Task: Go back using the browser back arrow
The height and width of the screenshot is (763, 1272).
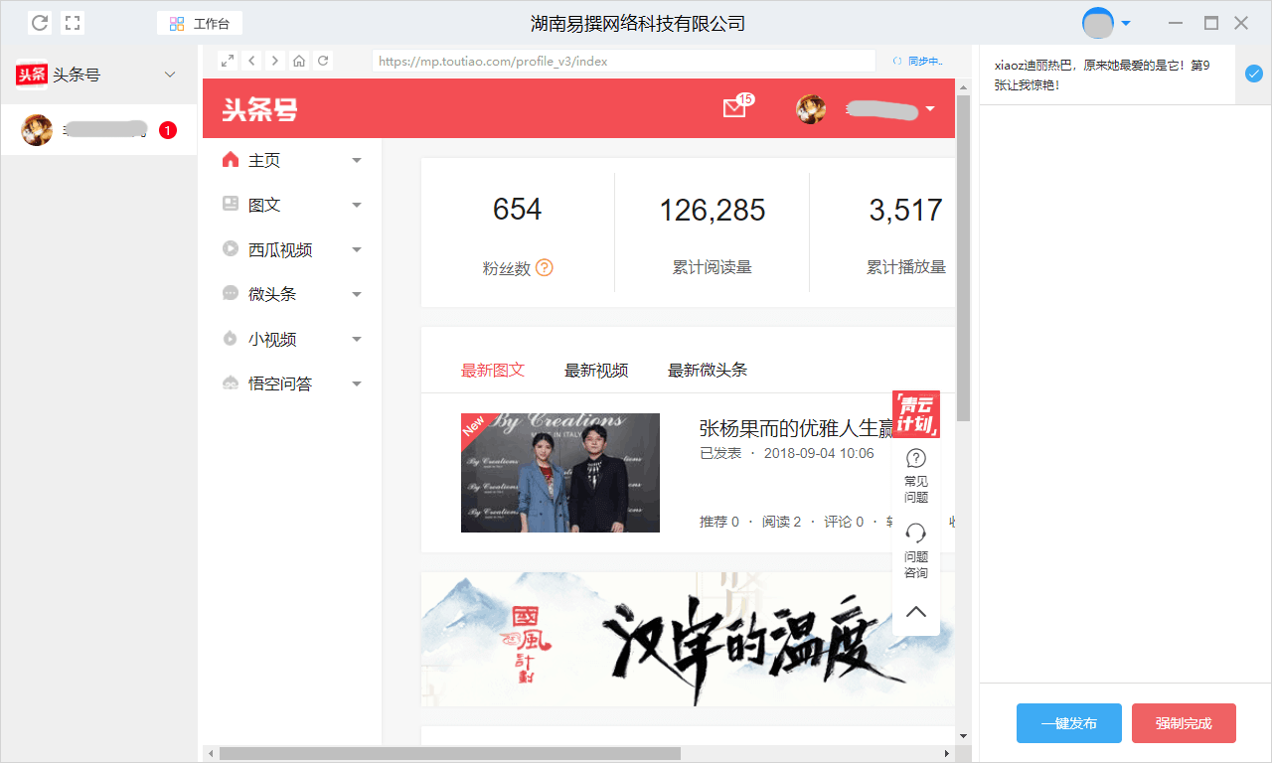Action: click(x=252, y=61)
